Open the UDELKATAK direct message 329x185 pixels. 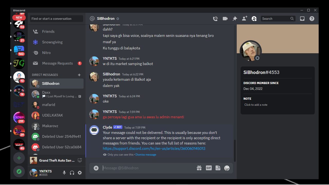pos(57,115)
